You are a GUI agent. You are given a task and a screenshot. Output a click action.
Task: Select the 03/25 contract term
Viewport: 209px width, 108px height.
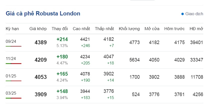pos(11,93)
